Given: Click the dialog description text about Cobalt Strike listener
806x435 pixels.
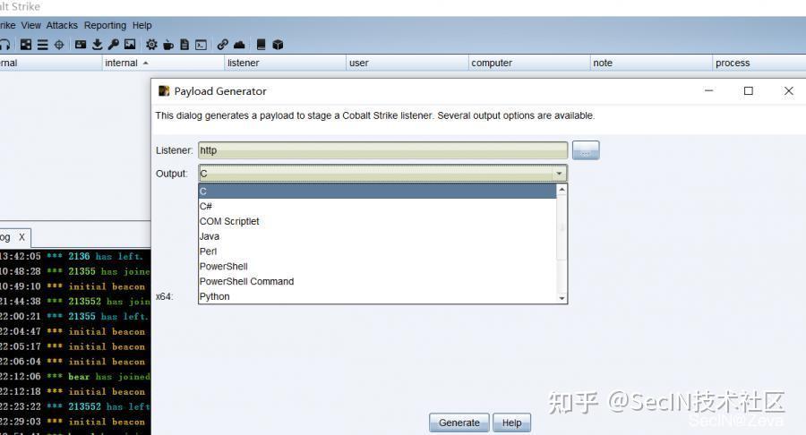Looking at the screenshot, I should point(374,115).
